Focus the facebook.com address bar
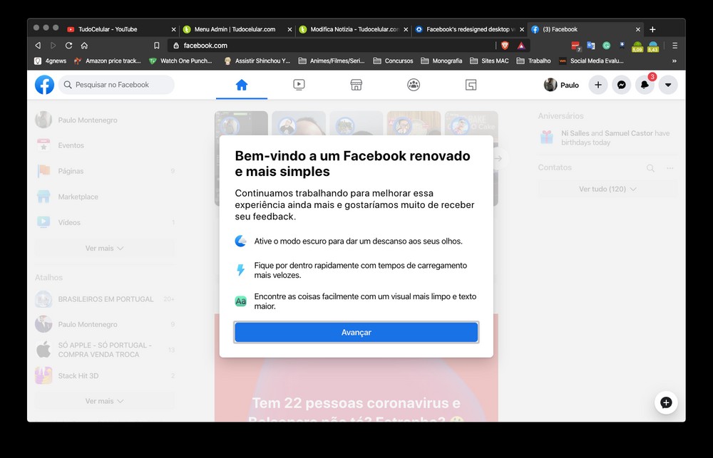The width and height of the screenshot is (713, 458). (x=331, y=46)
